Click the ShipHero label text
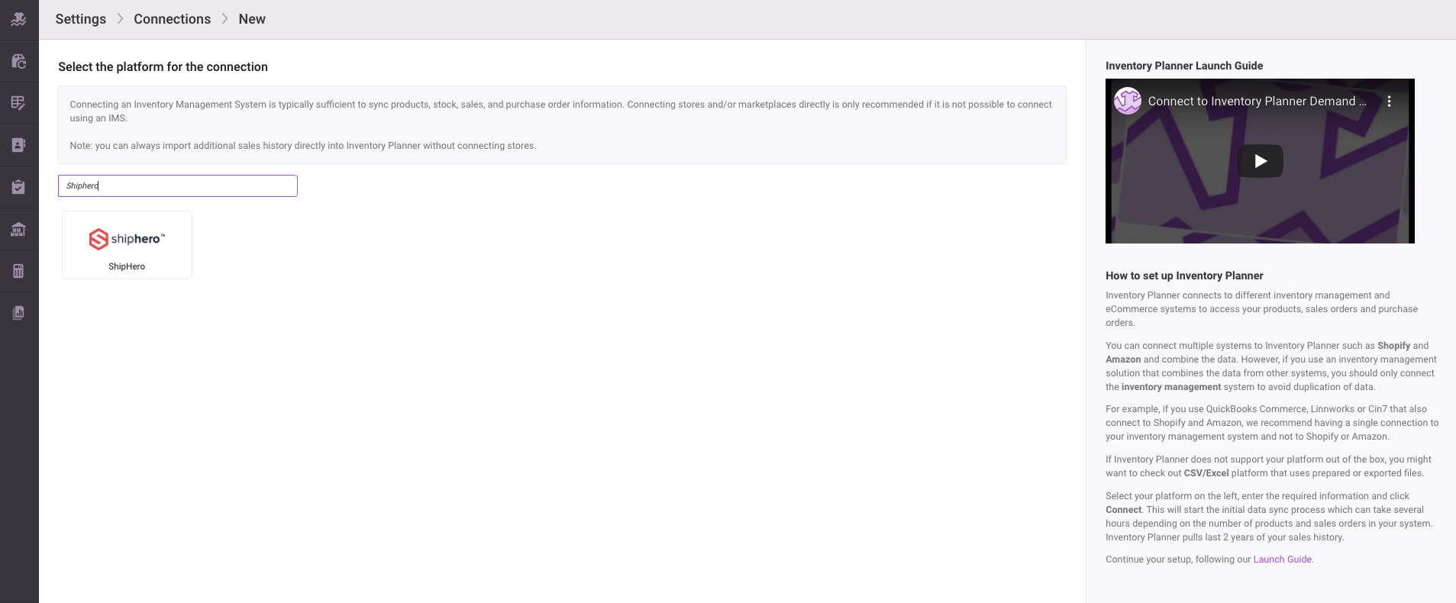Viewport: 1456px width, 603px height. 127,266
